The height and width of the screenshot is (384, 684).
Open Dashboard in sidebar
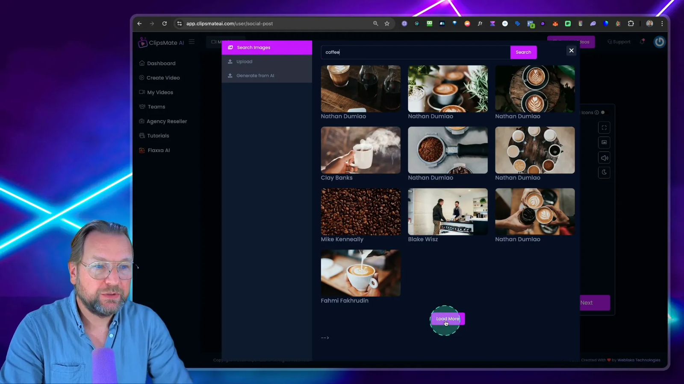[161, 63]
